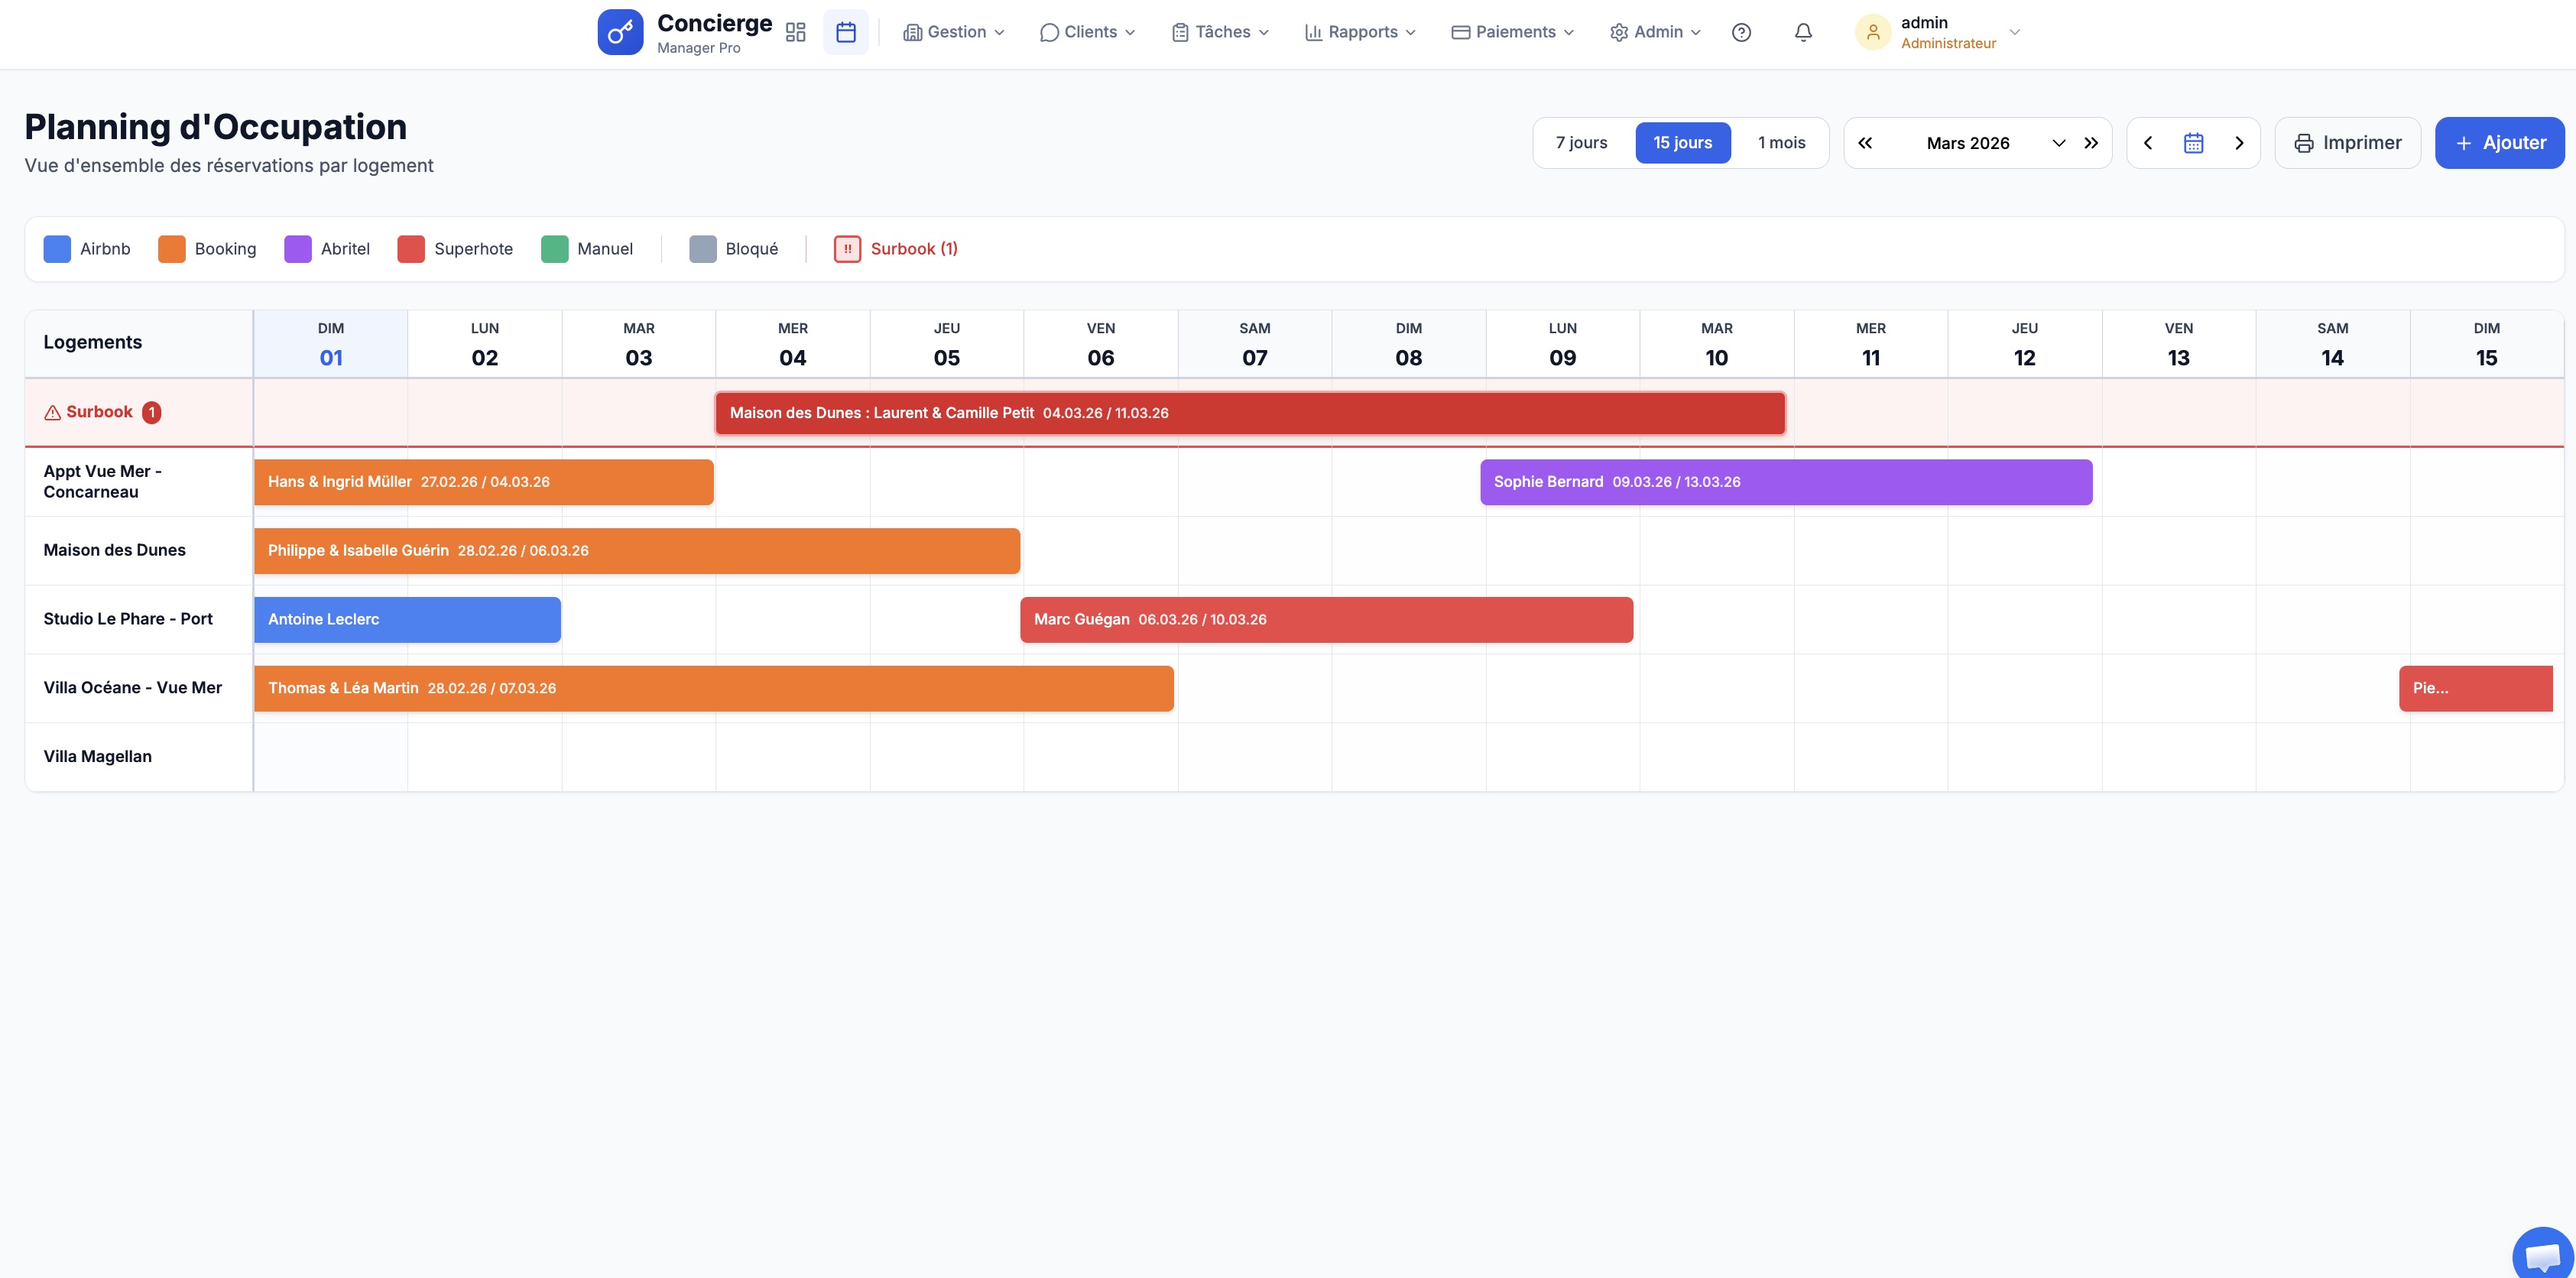Viewport: 2576px width, 1278px height.
Task: Click the Surbook legend red swatch
Action: tap(847, 249)
